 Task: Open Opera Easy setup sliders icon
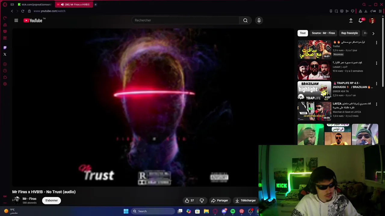pos(380,11)
